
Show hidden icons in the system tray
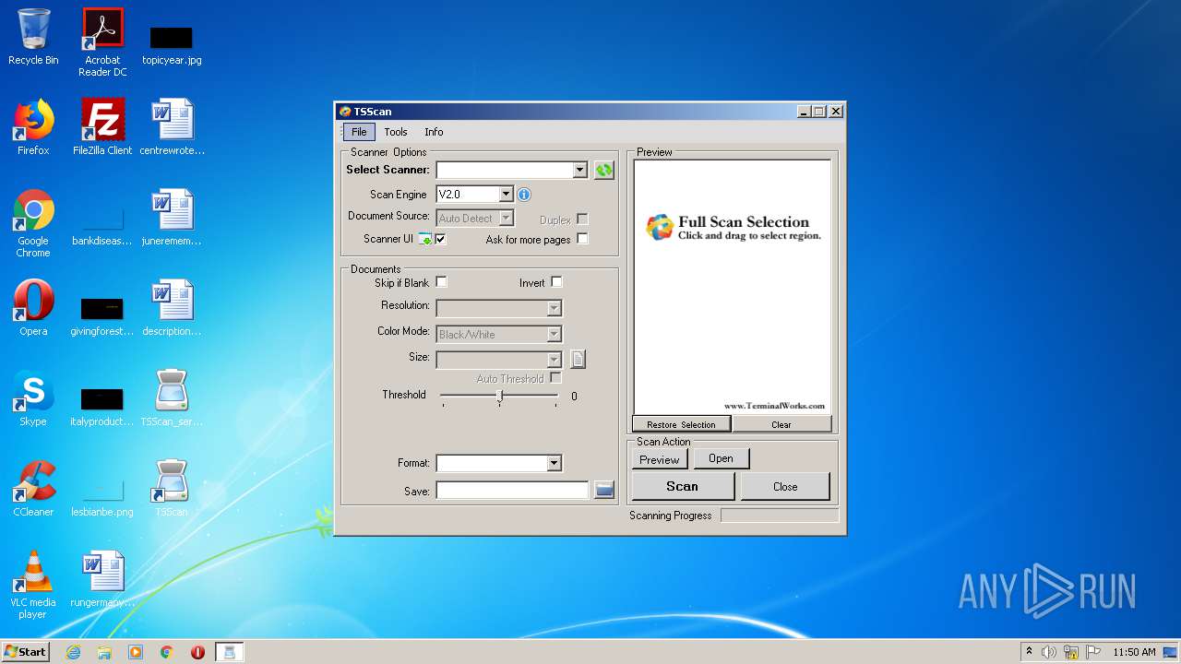click(x=1029, y=652)
